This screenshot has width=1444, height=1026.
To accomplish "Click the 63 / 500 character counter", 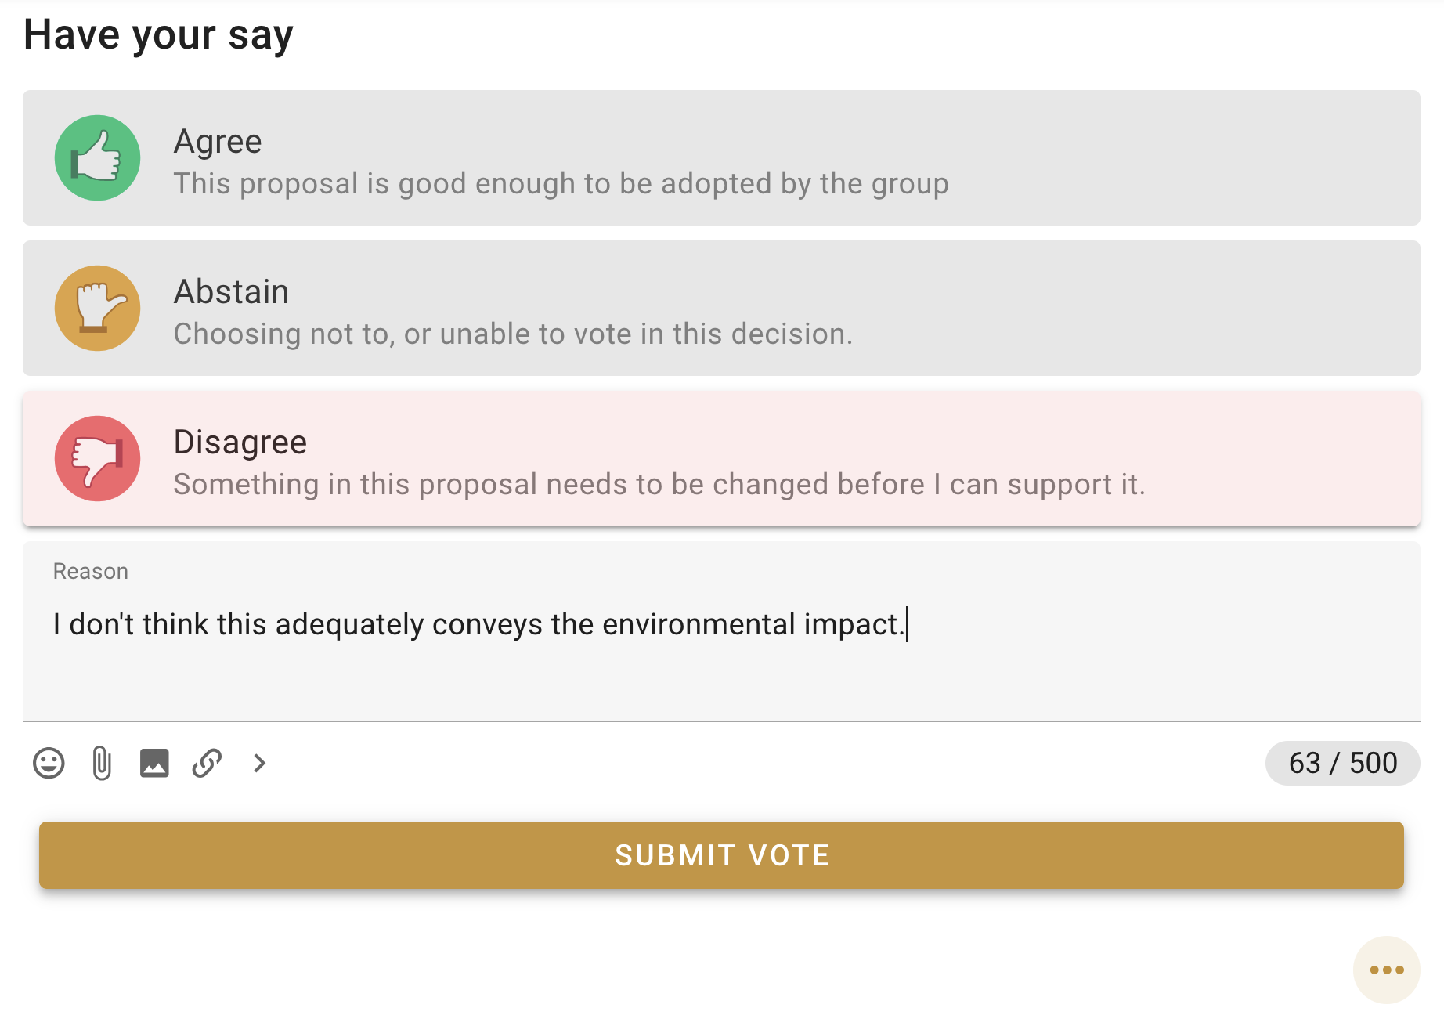I will click(1342, 763).
